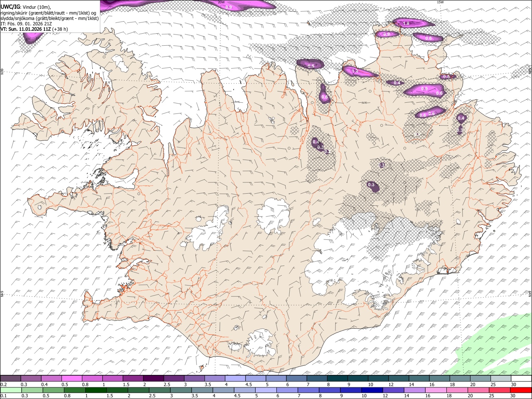Pick pink swatch between 16 and 18, rain scale
This screenshot has width=532, height=399.
coord(436,390)
